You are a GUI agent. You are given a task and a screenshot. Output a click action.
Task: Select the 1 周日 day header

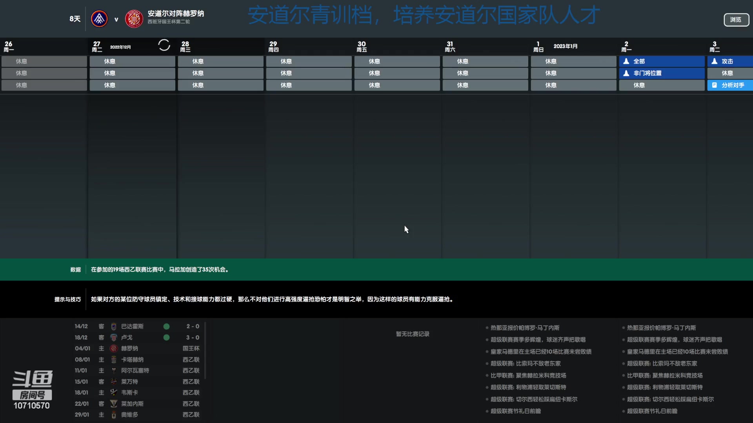(538, 46)
